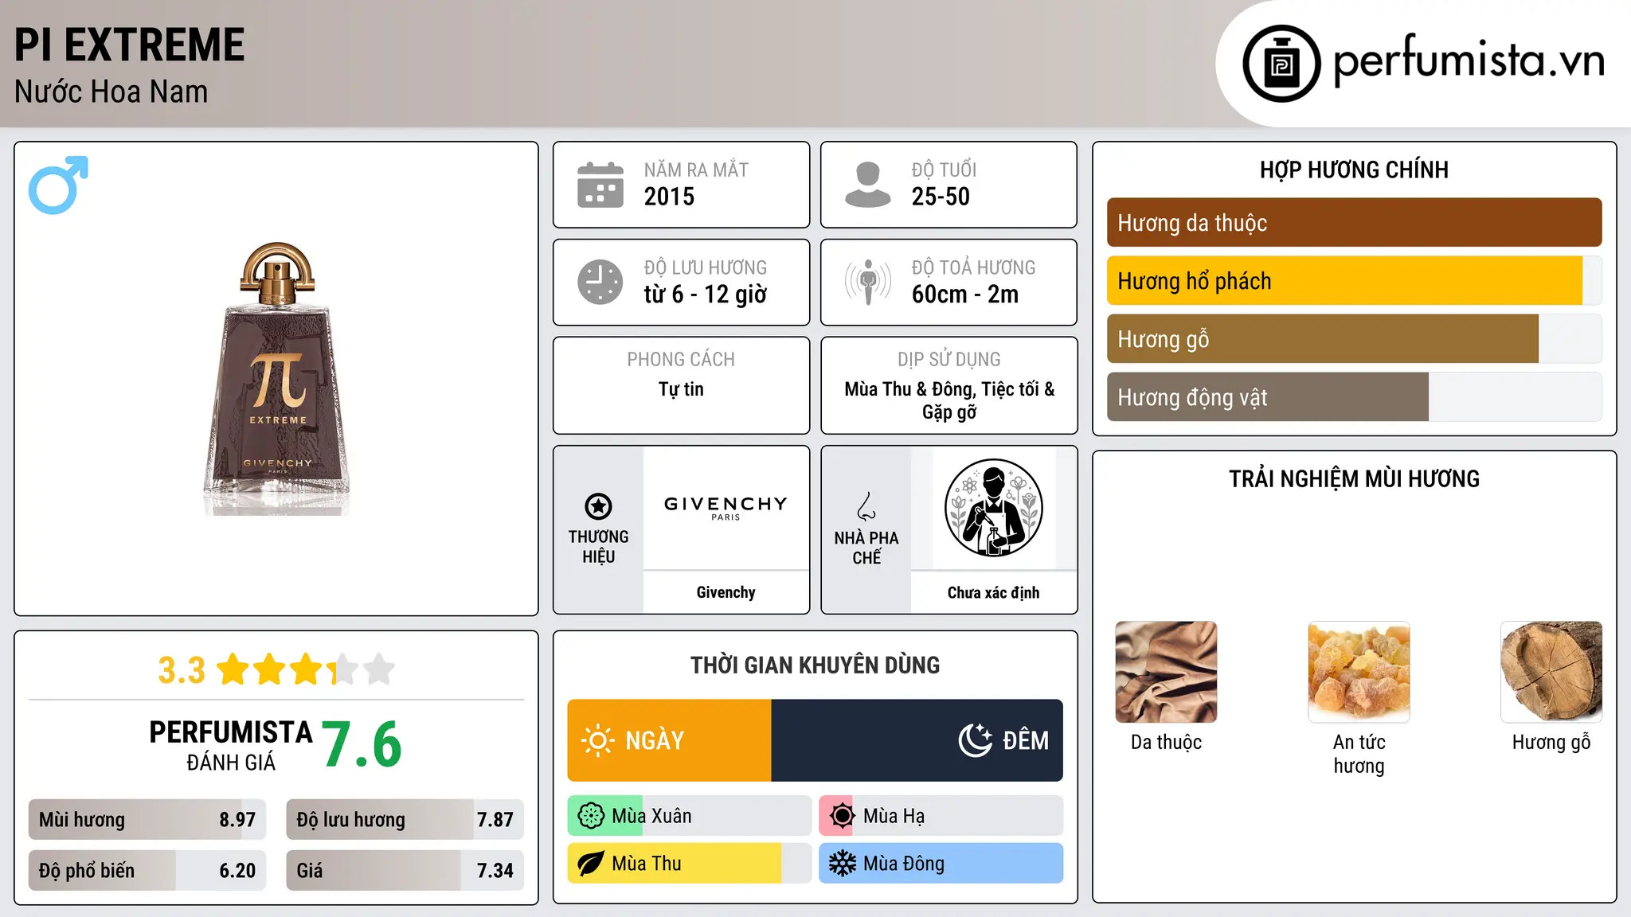Click the Giá 7.34 score bar
Image resolution: width=1631 pixels, height=917 pixels.
[405, 870]
